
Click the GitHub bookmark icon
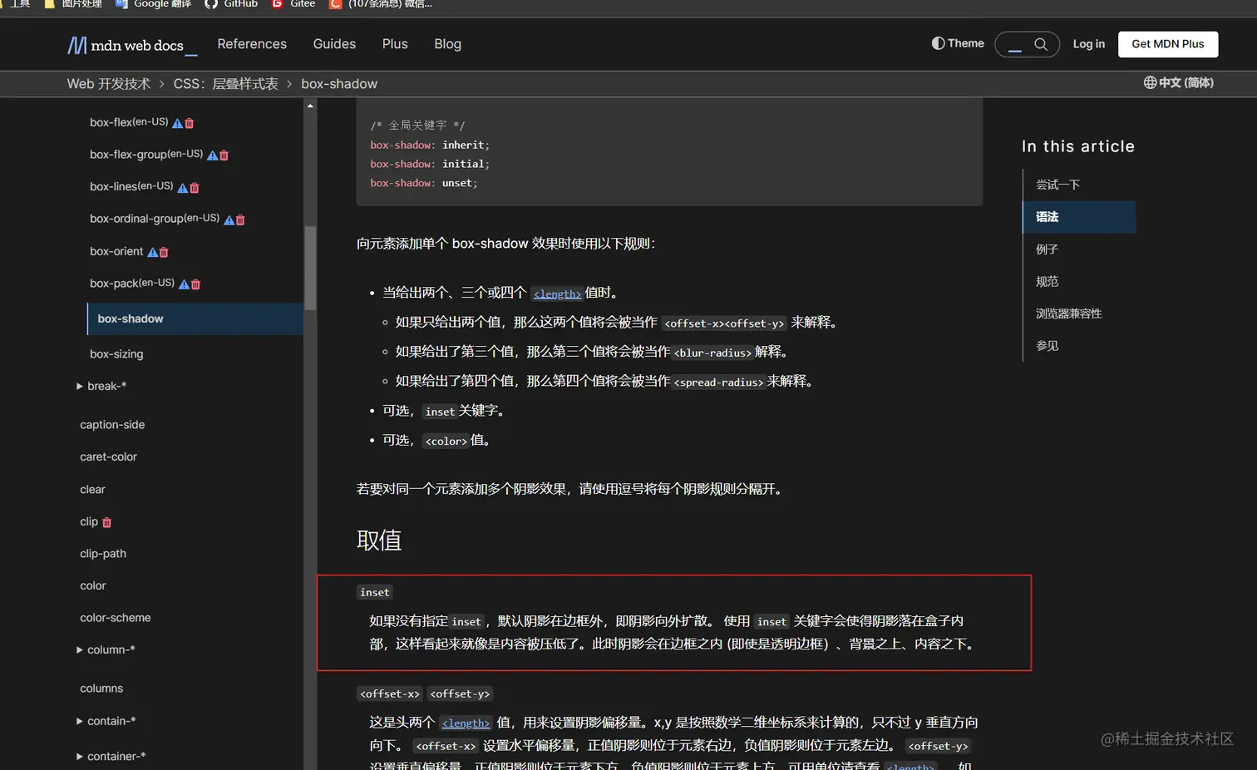click(211, 4)
